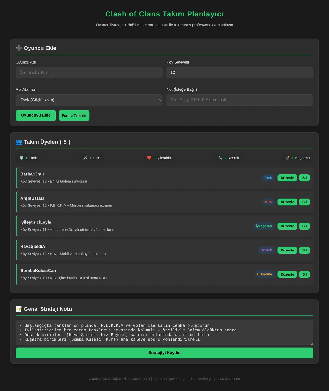Delete the HavaŞieldiAli player
The width and height of the screenshot is (329, 391).
click(x=304, y=250)
